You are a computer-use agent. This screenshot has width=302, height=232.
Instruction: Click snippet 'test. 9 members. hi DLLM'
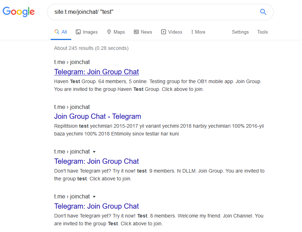pos(167,171)
